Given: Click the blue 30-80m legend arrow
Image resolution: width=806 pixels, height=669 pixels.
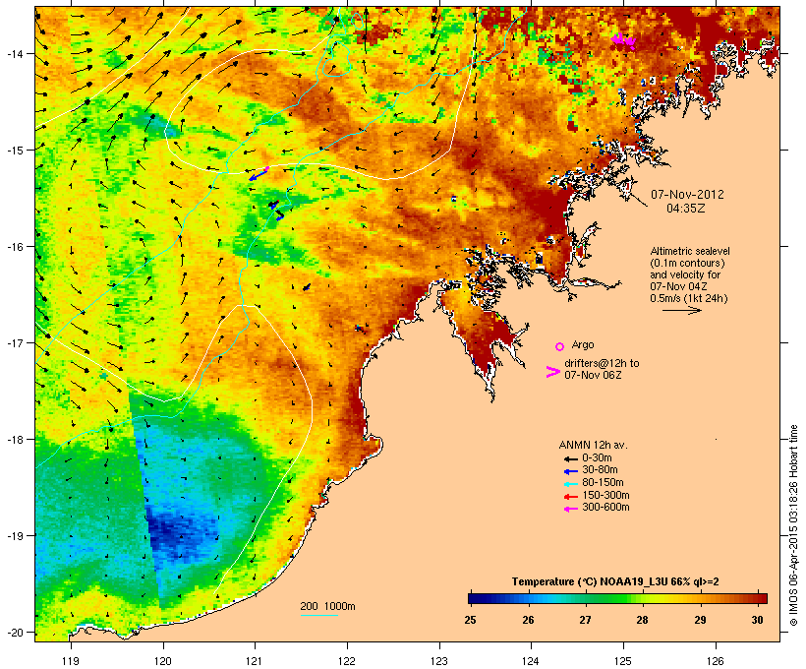Looking at the screenshot, I should [570, 471].
